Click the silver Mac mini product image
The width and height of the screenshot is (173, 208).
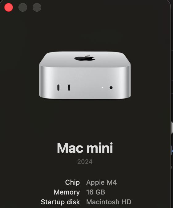(x=85, y=75)
